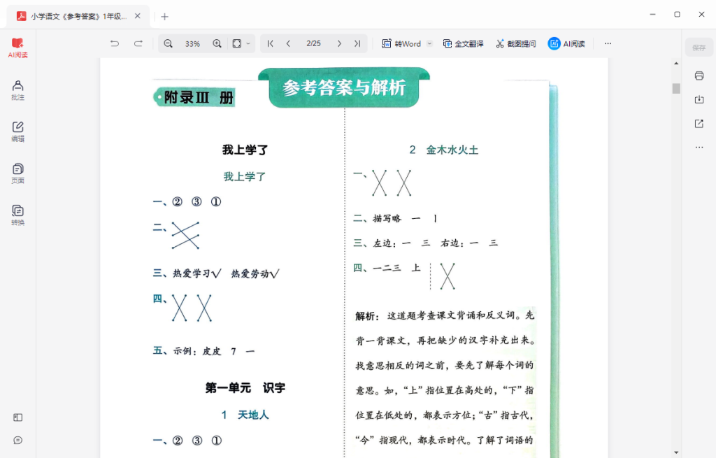Image resolution: width=716 pixels, height=458 pixels.
Task: Expand the 转Word dropdown arrow
Action: pos(429,43)
